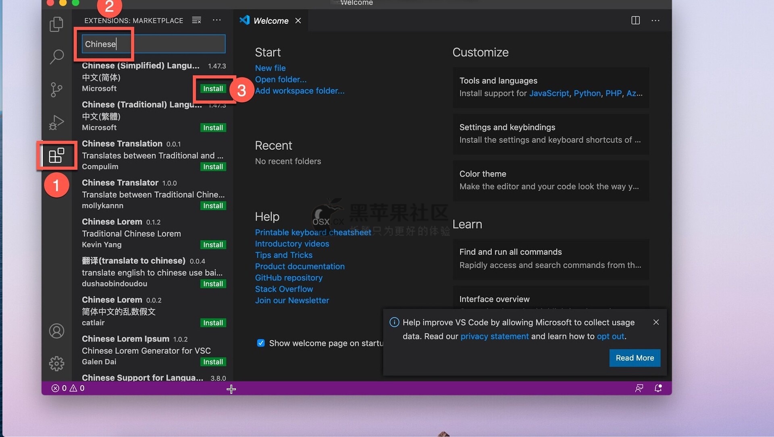
Task: Open Stack Overflow link
Action: (284, 289)
